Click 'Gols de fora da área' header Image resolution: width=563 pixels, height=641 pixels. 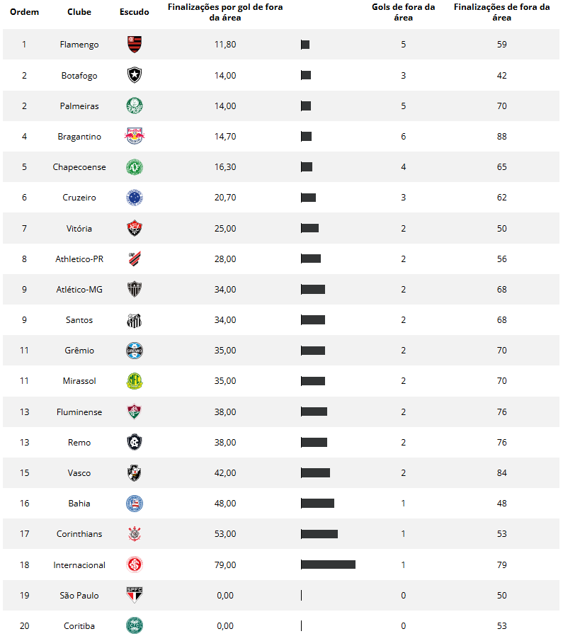tap(404, 12)
